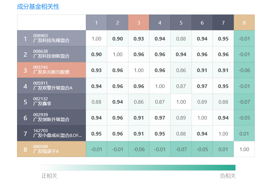Select row 008638 广发科技创新混合
Viewport: 262px width, 183px height.
click(x=51, y=54)
